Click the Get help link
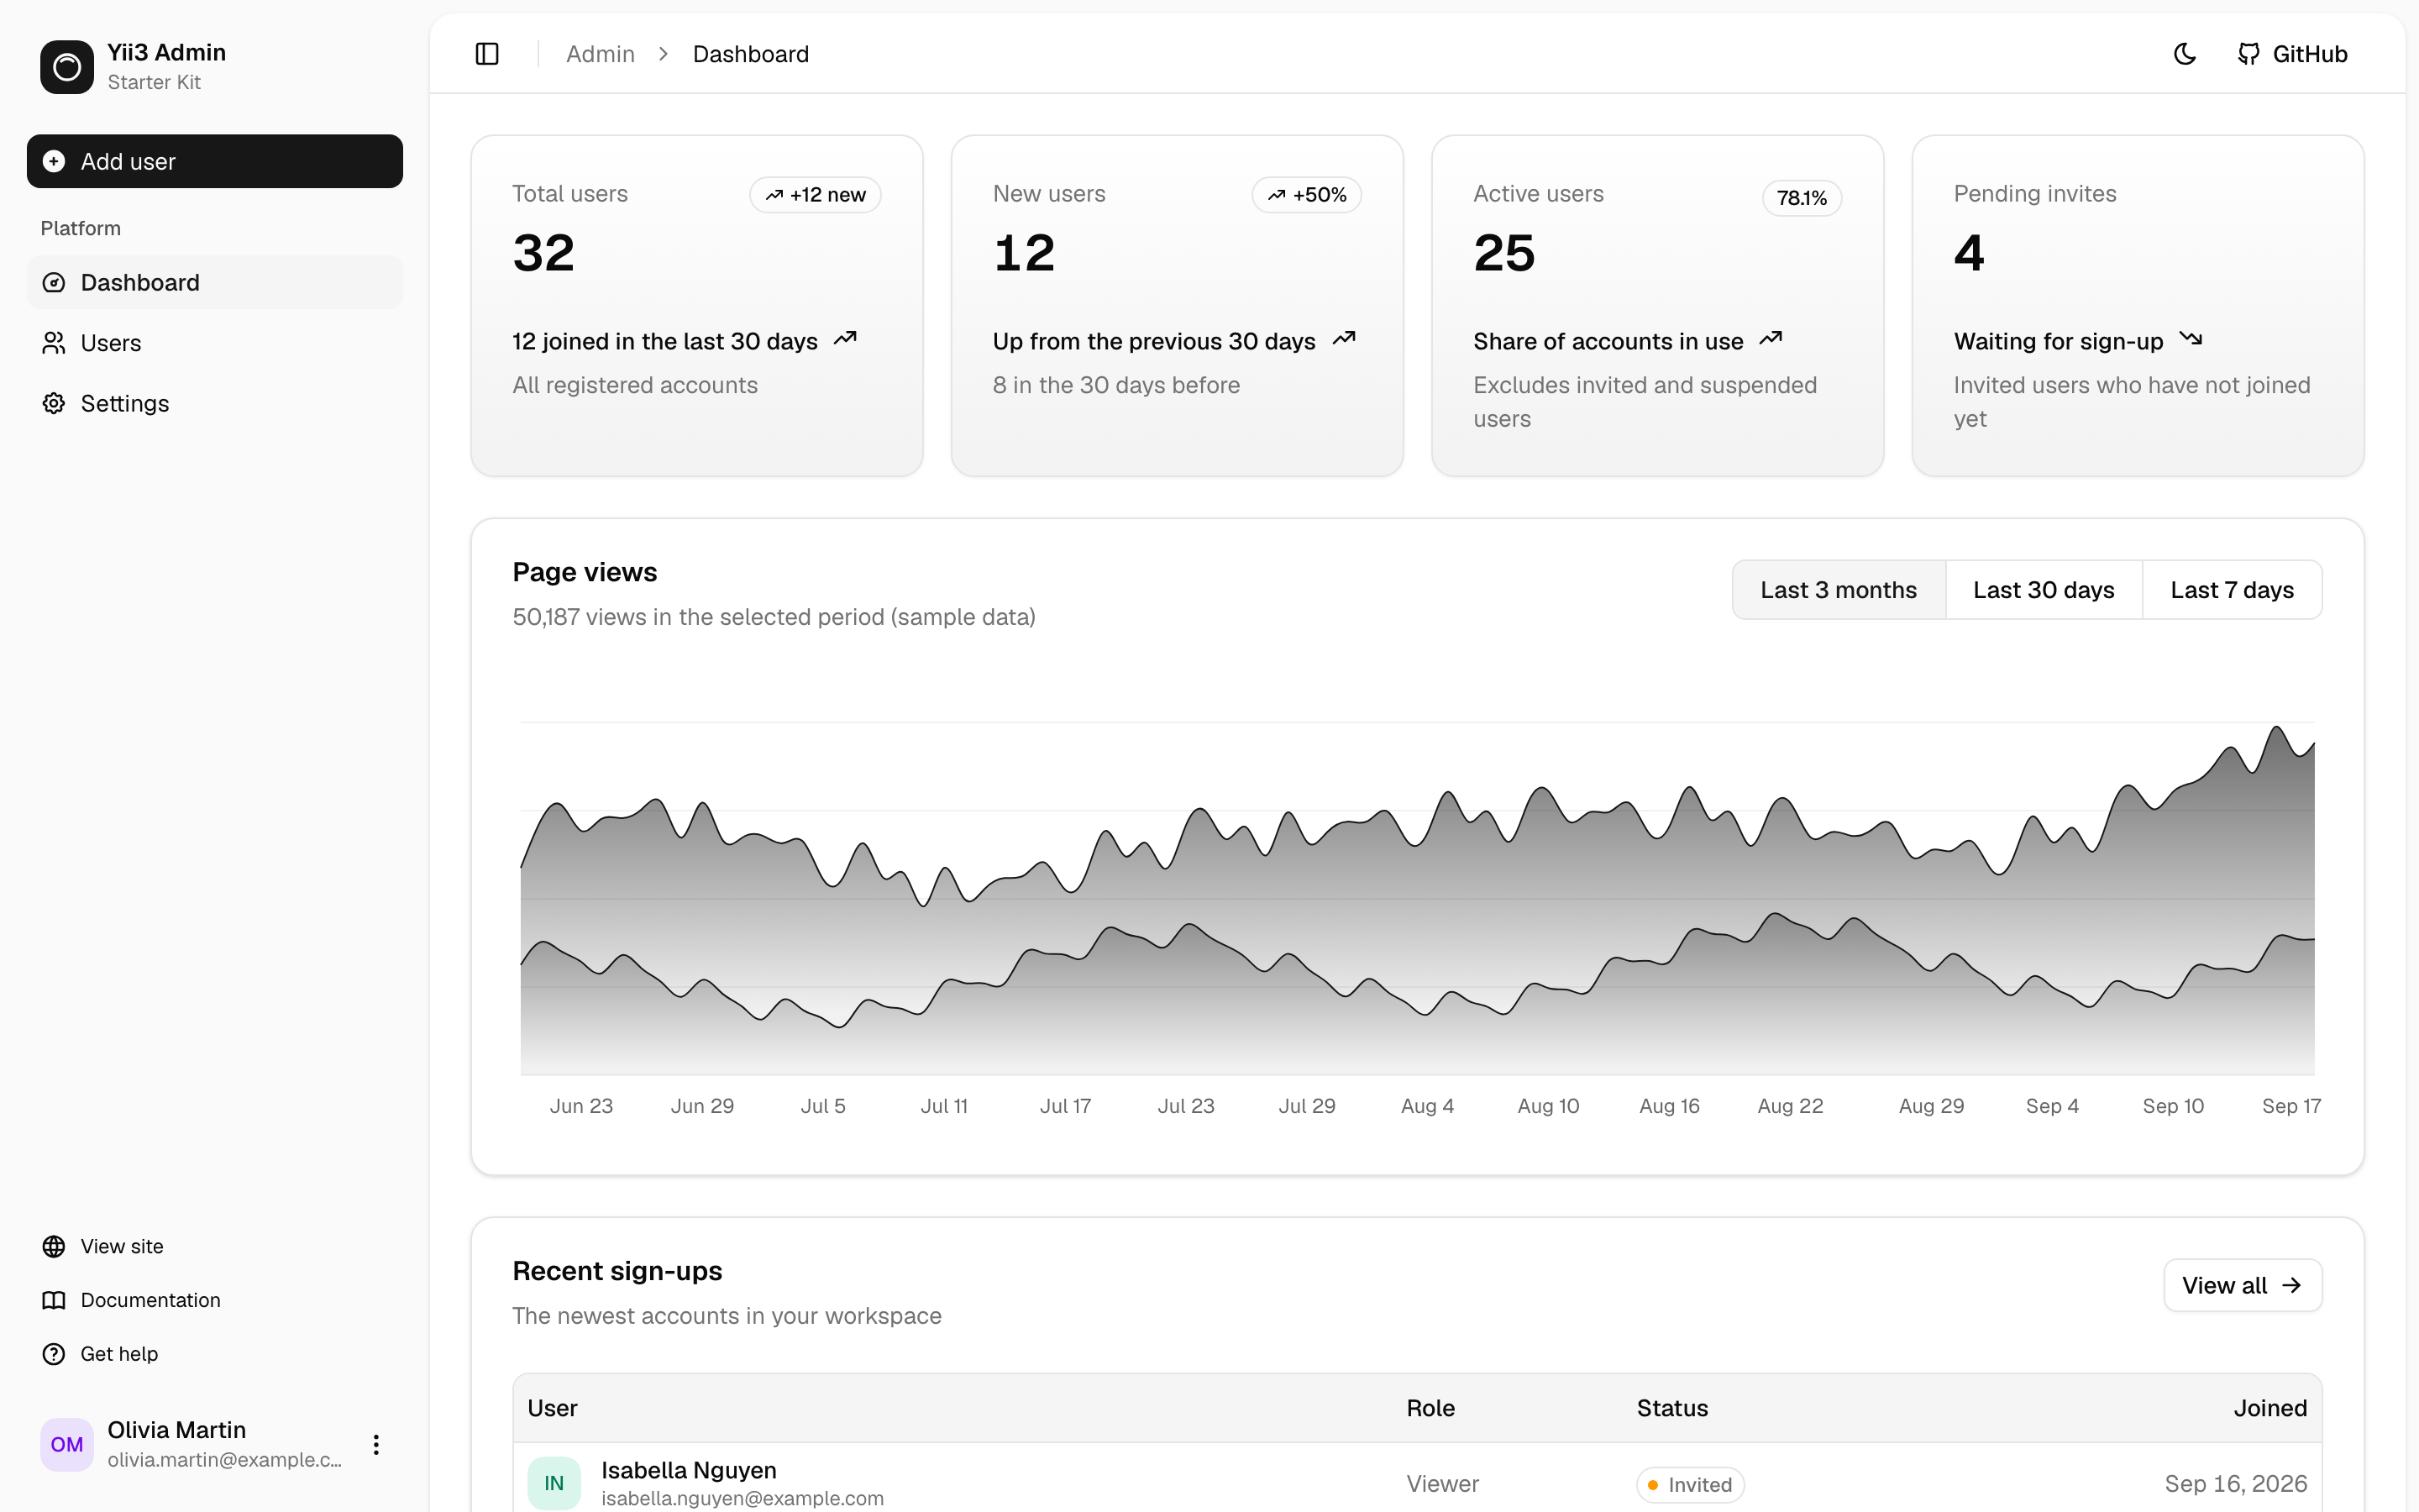Viewport: 2419px width, 1512px height. [215, 1354]
